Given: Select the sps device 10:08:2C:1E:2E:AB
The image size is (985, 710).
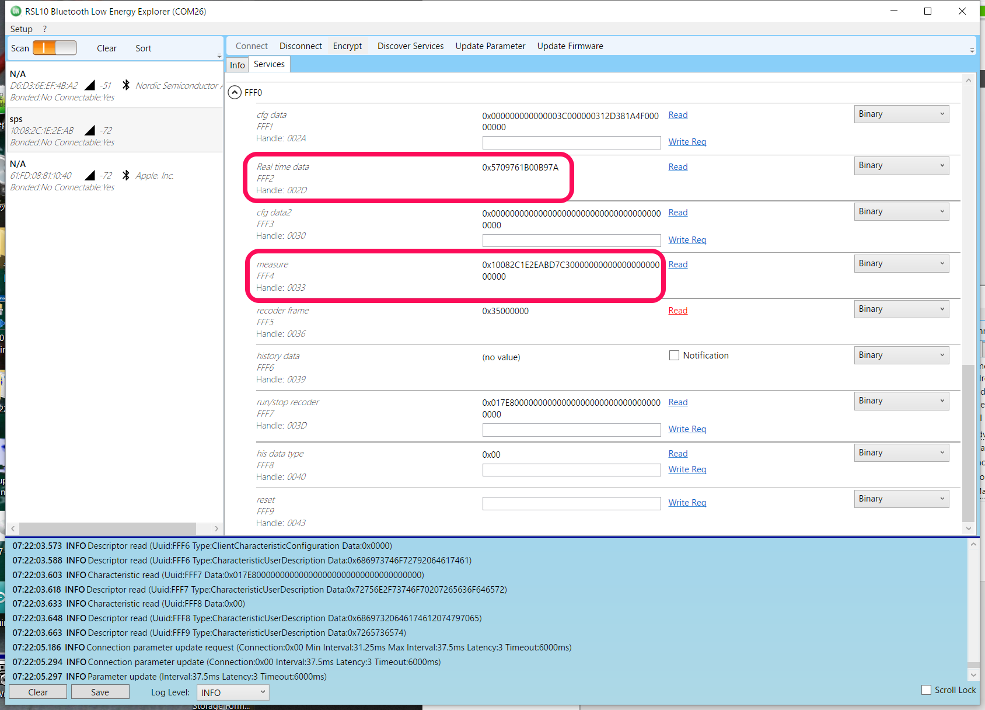Looking at the screenshot, I should 115,130.
